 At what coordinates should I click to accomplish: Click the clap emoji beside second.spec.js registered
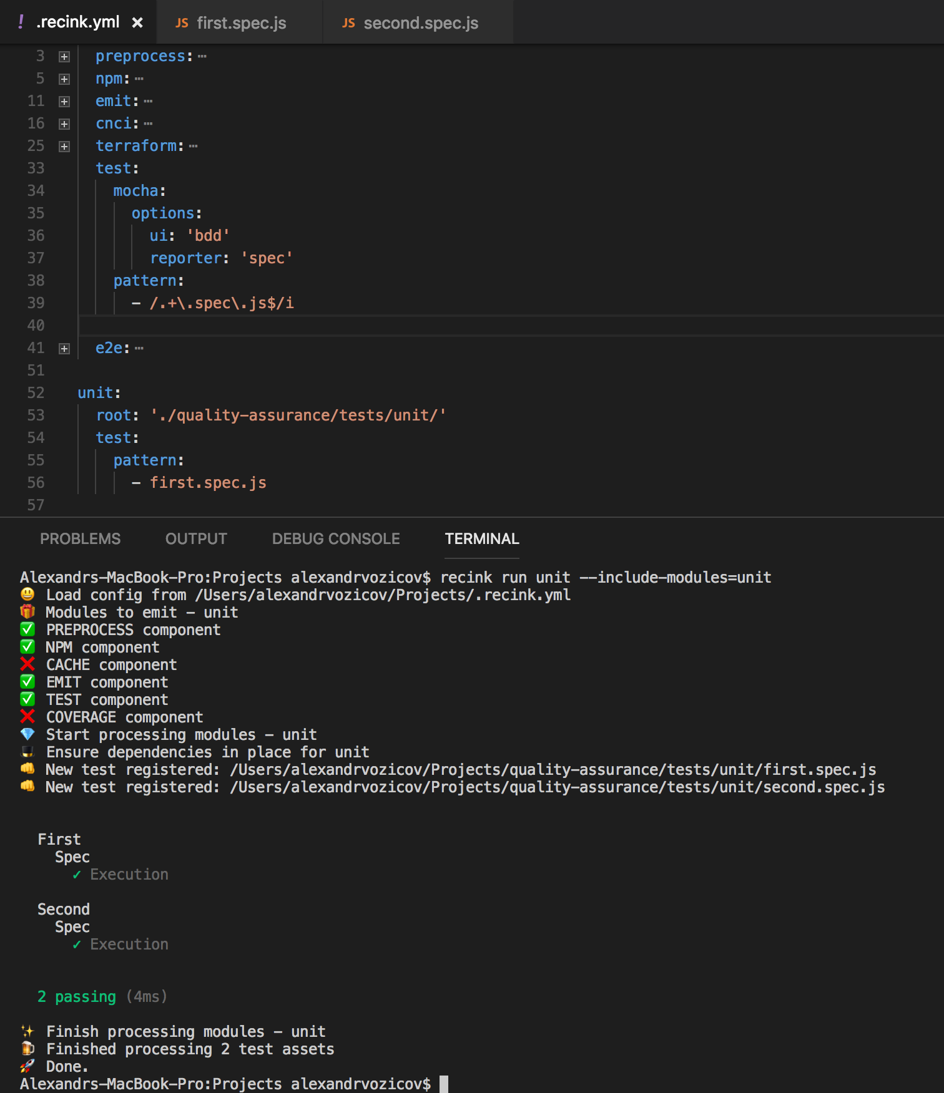[x=27, y=787]
